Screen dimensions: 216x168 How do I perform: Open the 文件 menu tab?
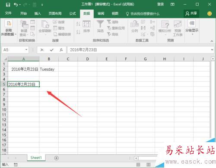click(8, 13)
